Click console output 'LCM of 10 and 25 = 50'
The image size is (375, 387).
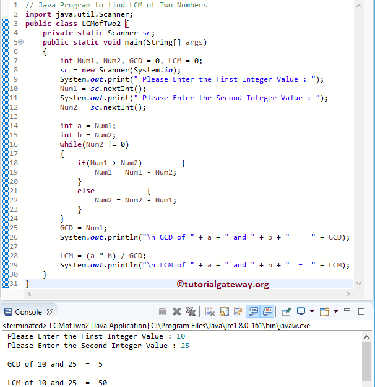point(57,383)
